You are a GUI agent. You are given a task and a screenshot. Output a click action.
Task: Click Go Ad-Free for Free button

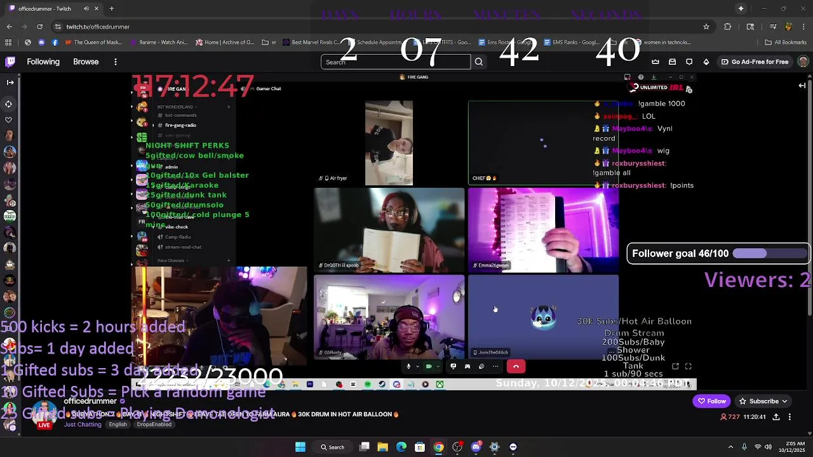(x=755, y=62)
